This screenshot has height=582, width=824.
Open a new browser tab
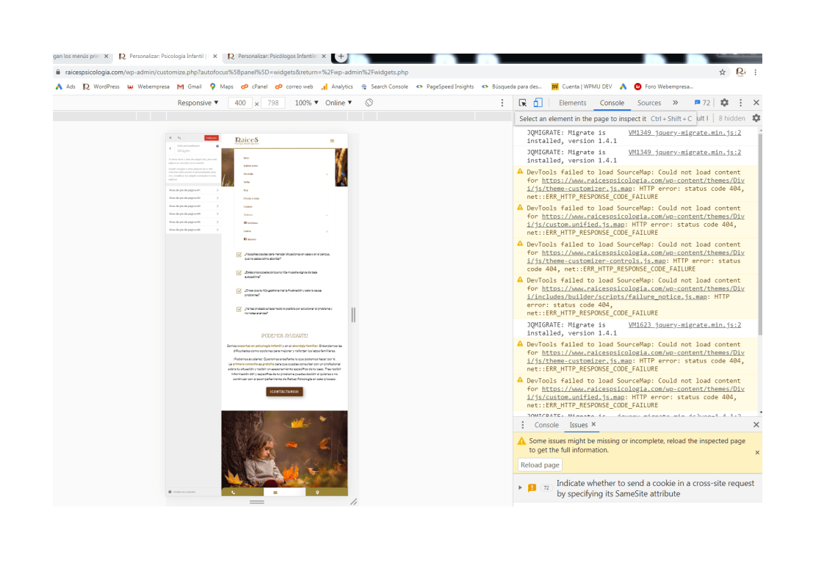point(341,57)
